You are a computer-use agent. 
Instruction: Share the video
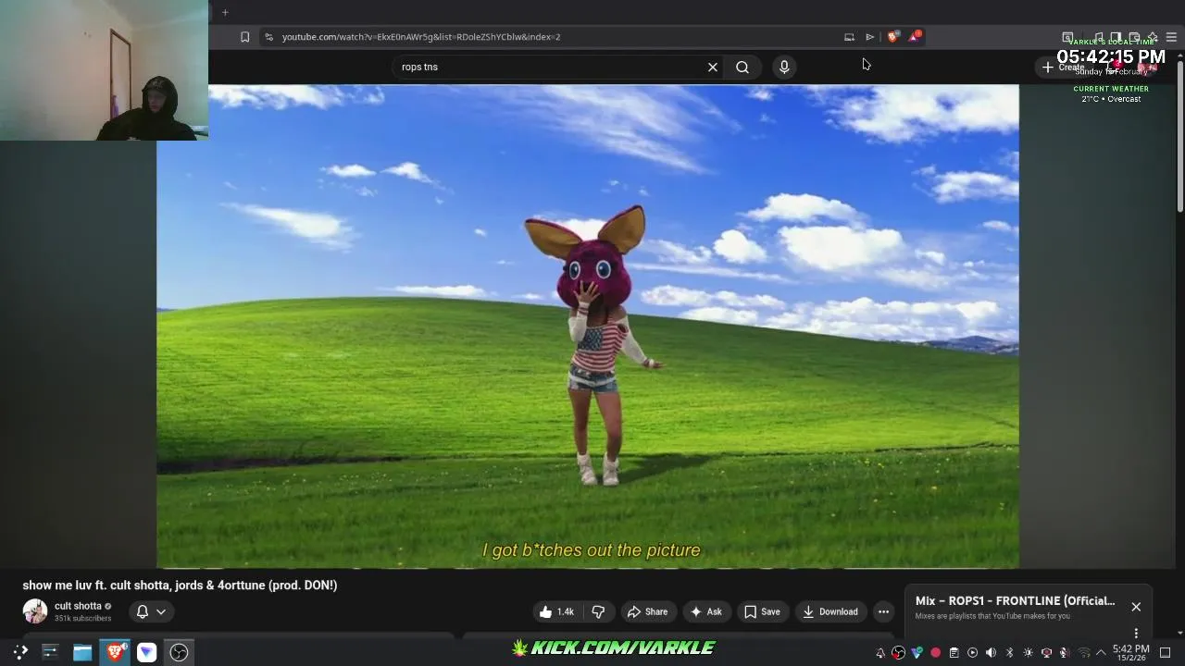(x=647, y=611)
